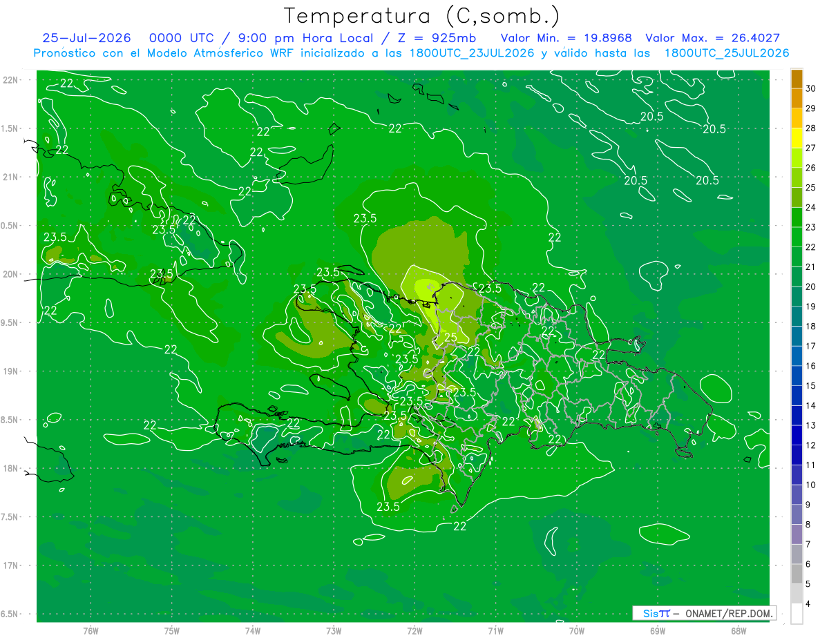
Task: Click the "6.5N" latitude axis label
Action: click(10, 614)
